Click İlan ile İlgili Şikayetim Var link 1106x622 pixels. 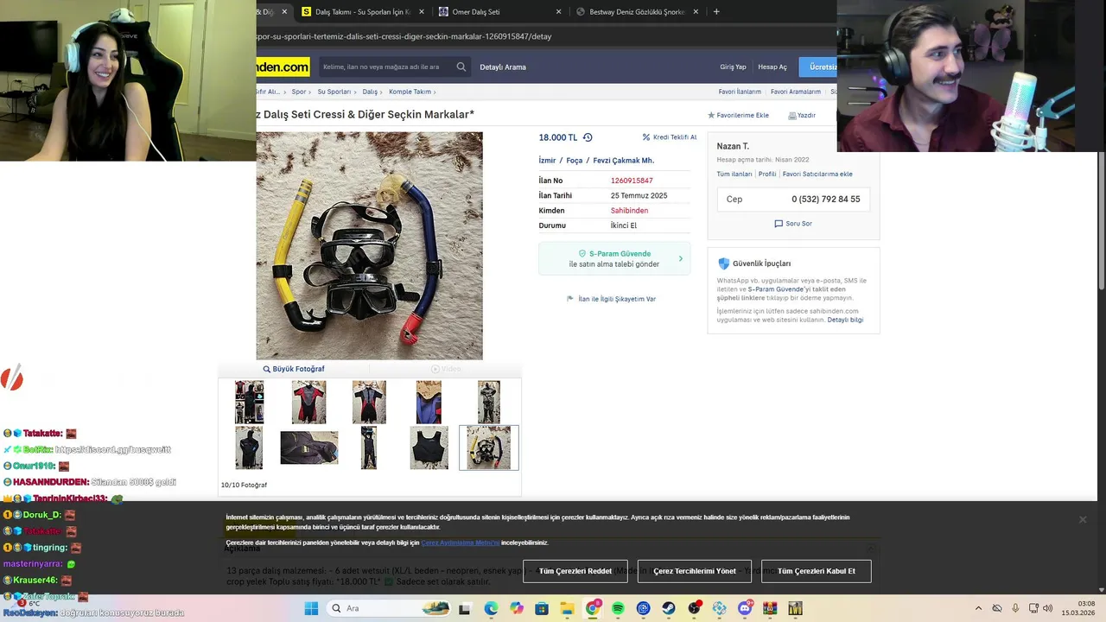click(611, 299)
